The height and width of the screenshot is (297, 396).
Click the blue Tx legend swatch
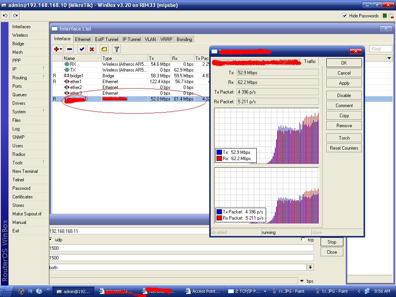pyautogui.click(x=219, y=152)
